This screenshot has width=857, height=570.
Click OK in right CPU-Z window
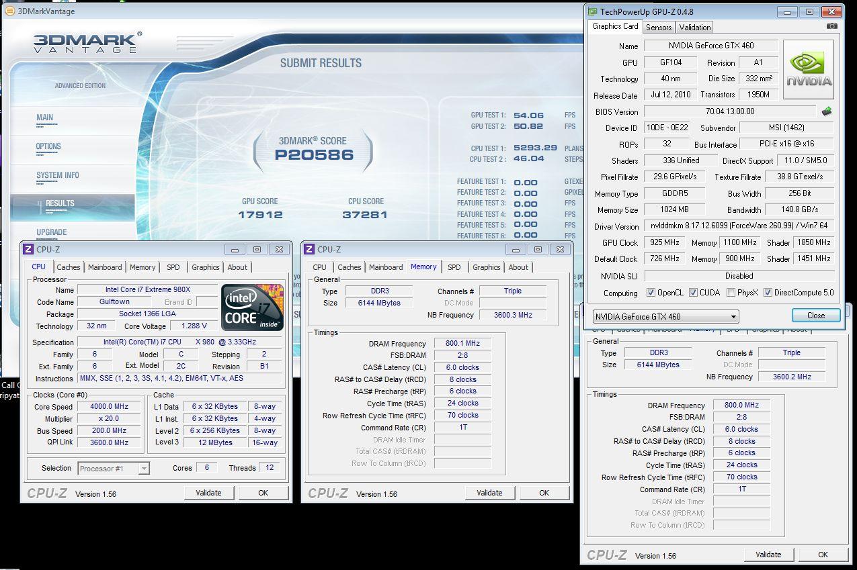pyautogui.click(x=823, y=555)
